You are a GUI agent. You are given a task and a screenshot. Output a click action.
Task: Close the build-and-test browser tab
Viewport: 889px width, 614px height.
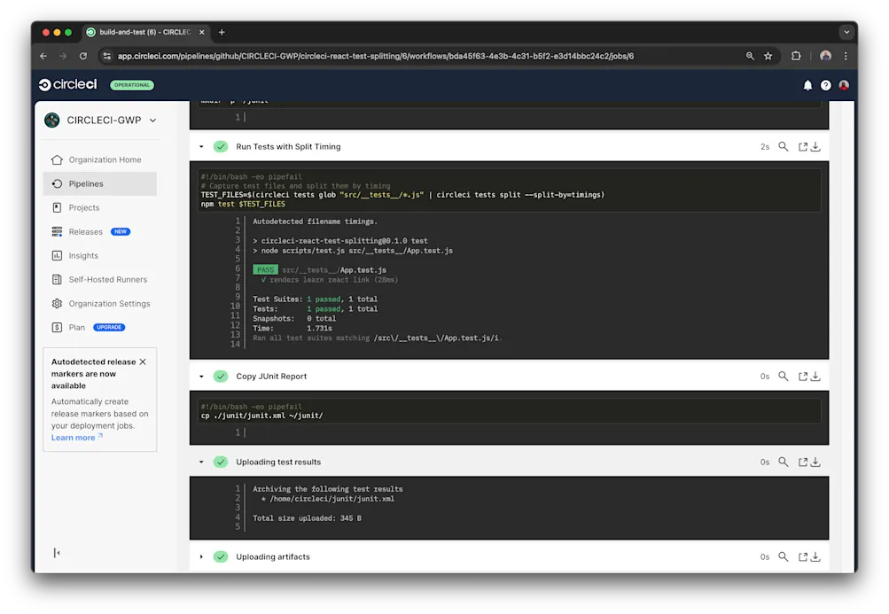(x=202, y=32)
